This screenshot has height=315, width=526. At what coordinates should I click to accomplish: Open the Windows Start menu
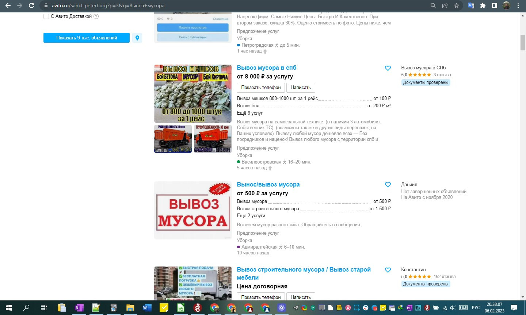pyautogui.click(x=9, y=308)
